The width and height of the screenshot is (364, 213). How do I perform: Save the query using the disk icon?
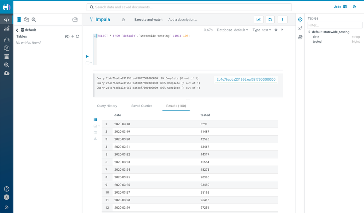tap(270, 19)
